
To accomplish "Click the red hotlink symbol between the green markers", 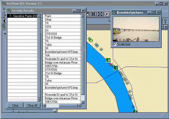I will pyautogui.click(x=111, y=64).
